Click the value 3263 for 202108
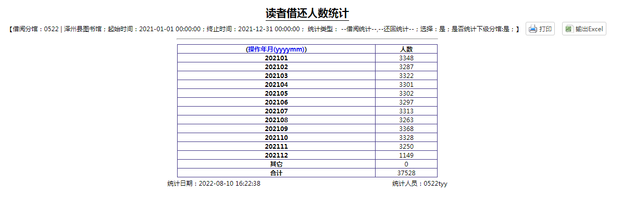 click(406, 120)
